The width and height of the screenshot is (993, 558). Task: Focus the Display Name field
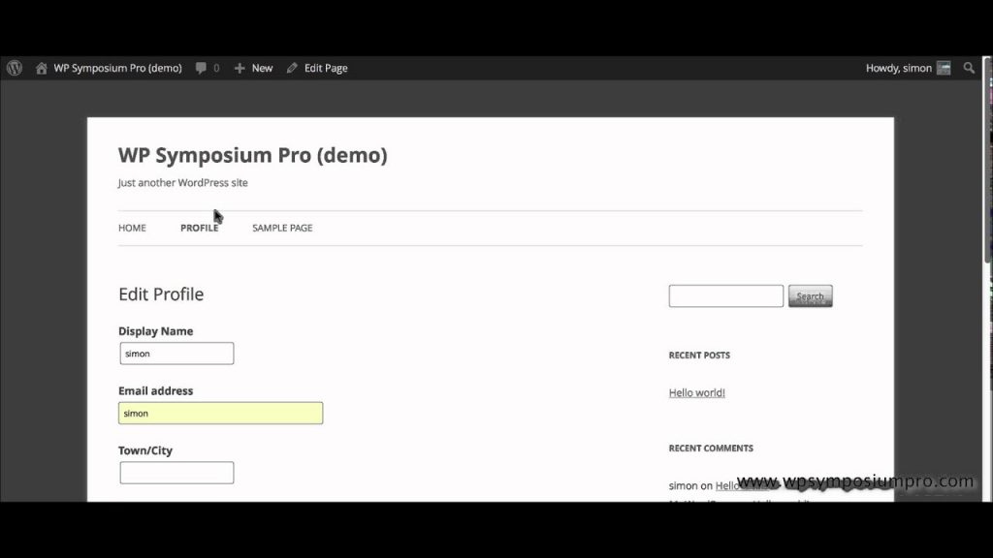176,353
